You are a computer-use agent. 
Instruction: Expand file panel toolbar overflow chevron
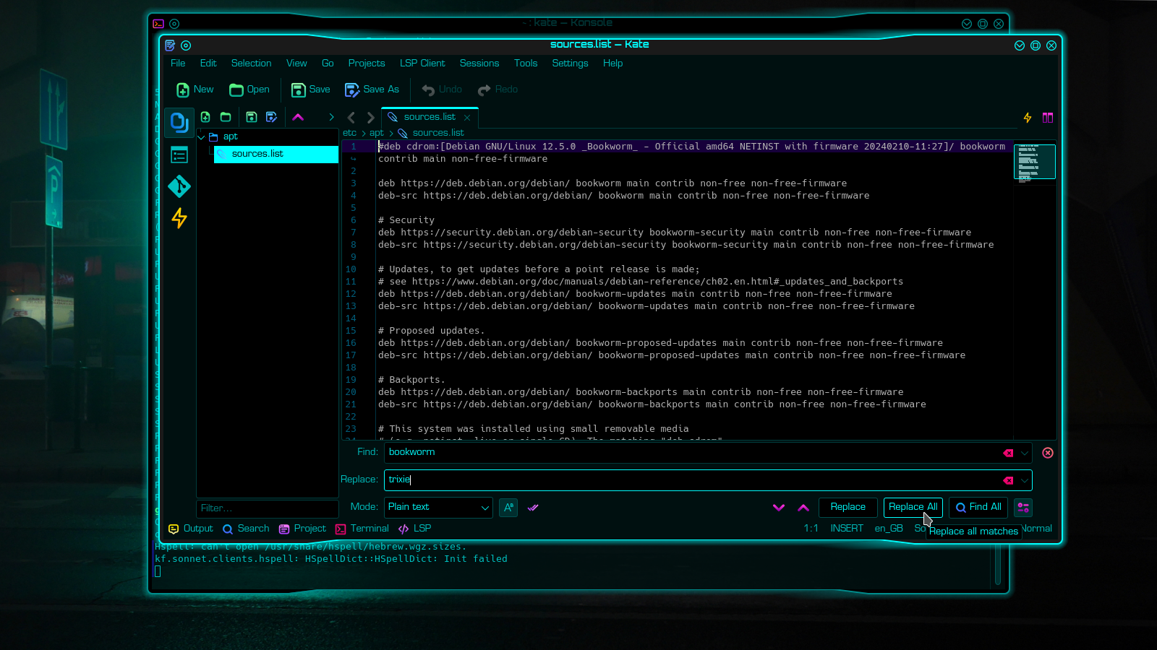pyautogui.click(x=331, y=117)
